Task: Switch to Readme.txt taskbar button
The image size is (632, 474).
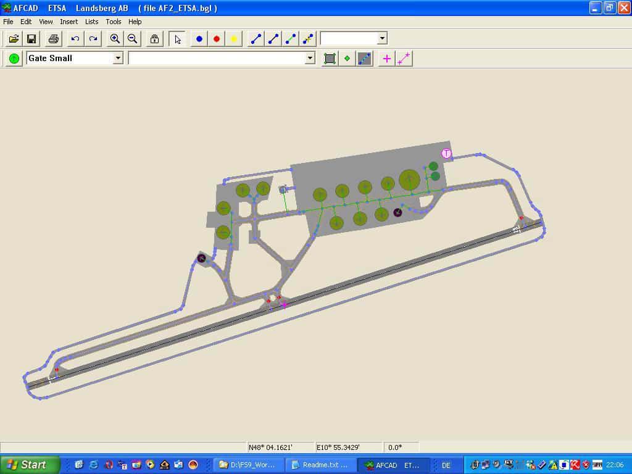Action: (320, 465)
